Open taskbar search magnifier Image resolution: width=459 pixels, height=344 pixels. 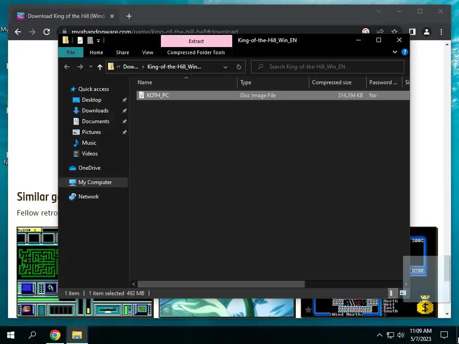pyautogui.click(x=32, y=335)
